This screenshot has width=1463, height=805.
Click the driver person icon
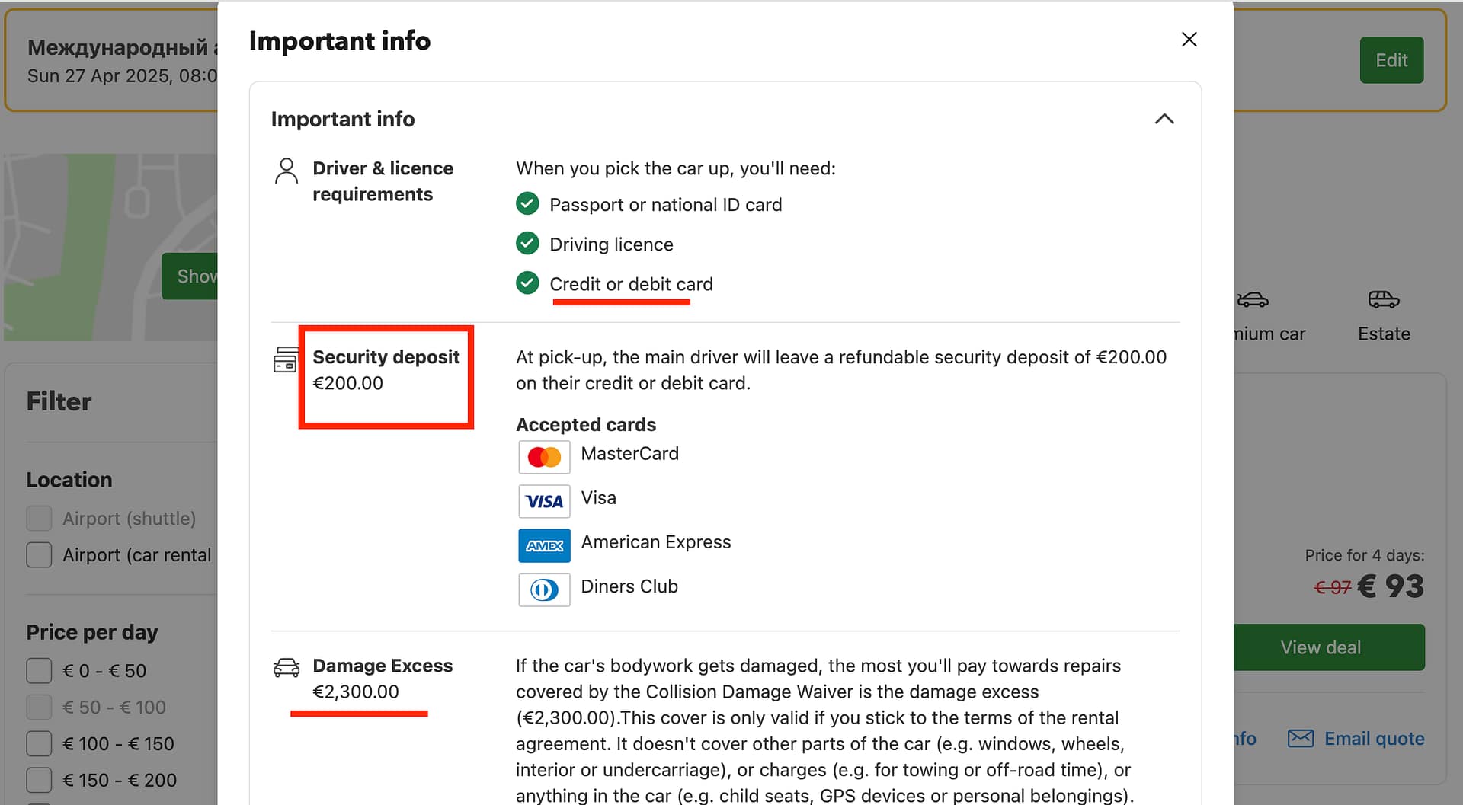click(x=287, y=171)
